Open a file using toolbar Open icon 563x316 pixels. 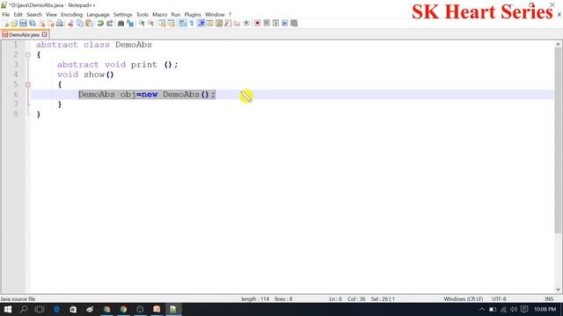point(14,24)
